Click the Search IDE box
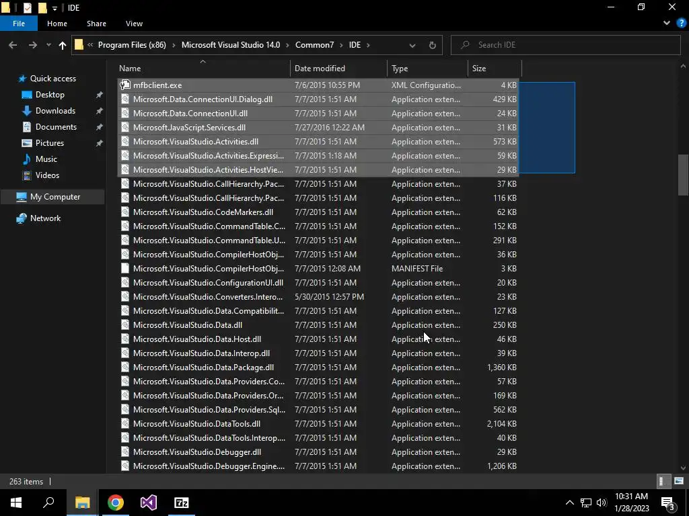This screenshot has width=689, height=516. [x=565, y=45]
